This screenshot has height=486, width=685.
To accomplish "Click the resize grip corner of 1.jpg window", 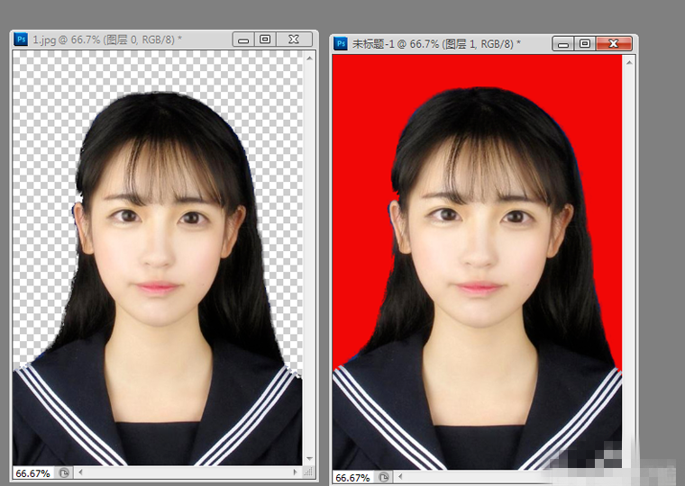I will click(310, 472).
